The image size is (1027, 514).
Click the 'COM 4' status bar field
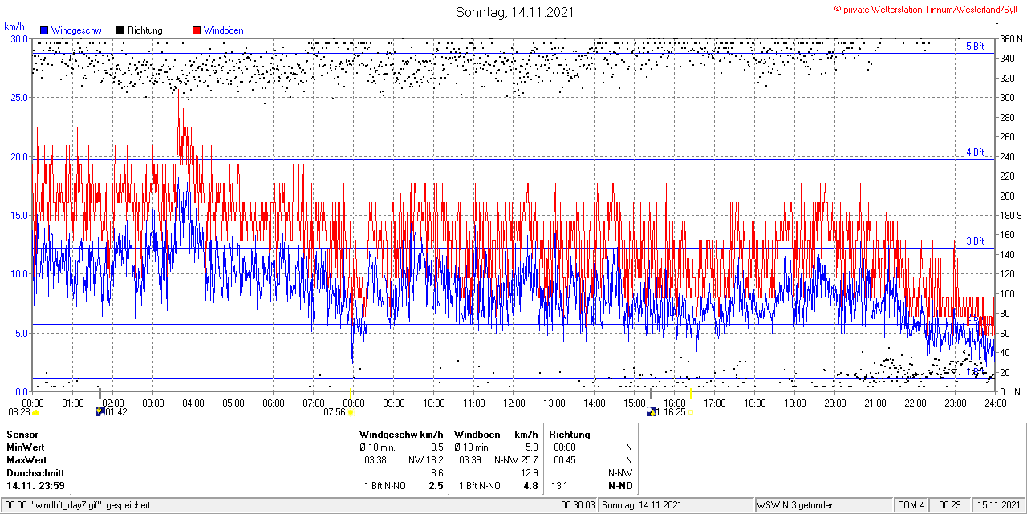(911, 505)
